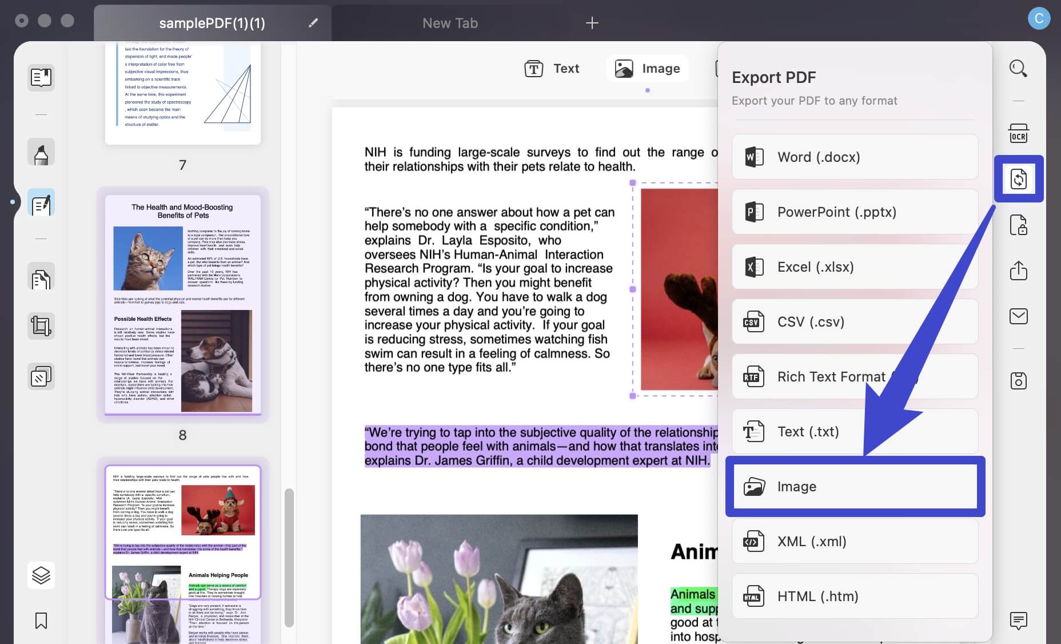The width and height of the screenshot is (1061, 644).
Task: Open the Share panel
Action: [x=1019, y=271]
